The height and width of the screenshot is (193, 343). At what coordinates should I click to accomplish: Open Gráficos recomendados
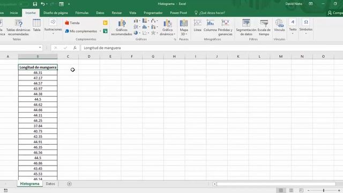[122, 27]
